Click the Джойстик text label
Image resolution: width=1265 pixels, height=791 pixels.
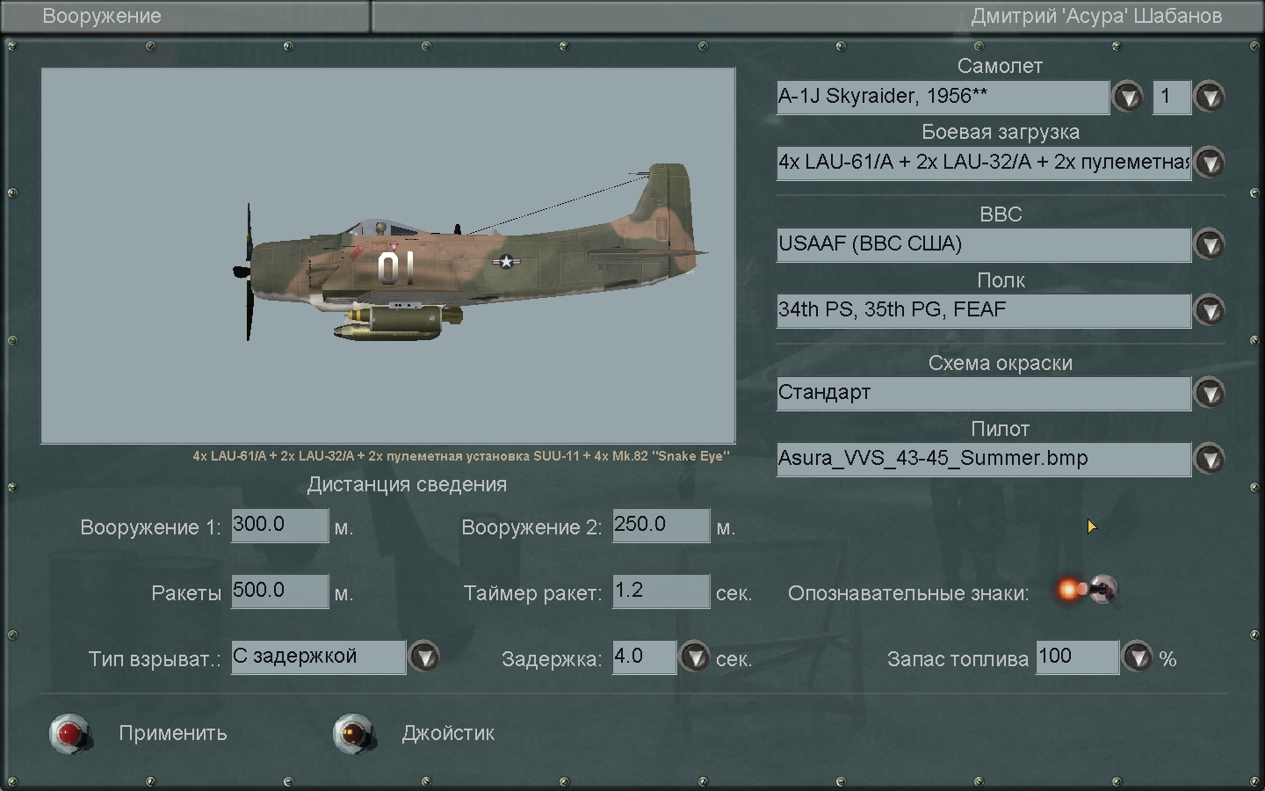[x=448, y=733]
